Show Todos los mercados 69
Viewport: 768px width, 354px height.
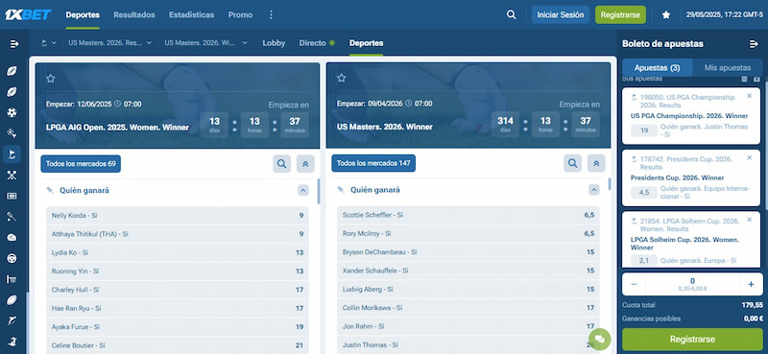(81, 163)
